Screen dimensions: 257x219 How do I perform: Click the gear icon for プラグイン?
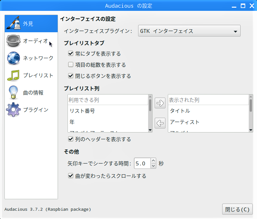click(x=13, y=109)
